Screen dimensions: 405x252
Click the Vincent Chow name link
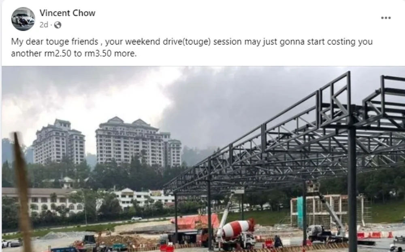67,13
